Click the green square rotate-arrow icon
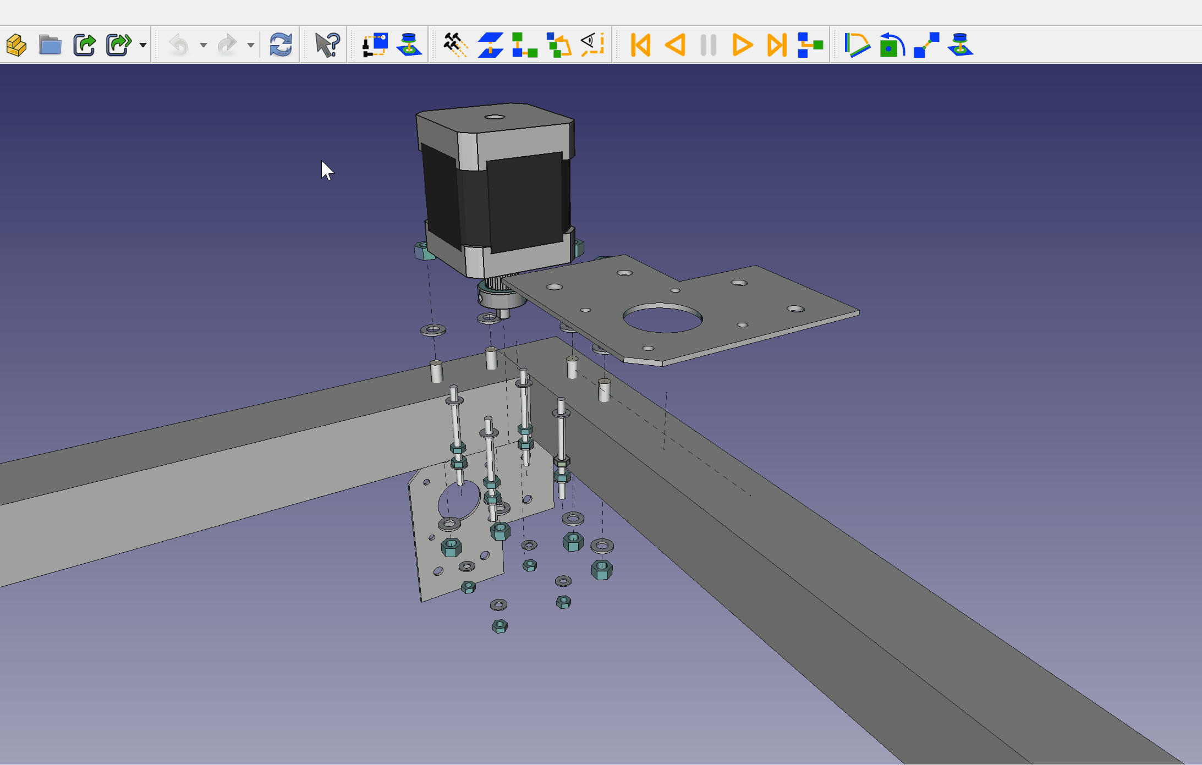 tap(891, 45)
